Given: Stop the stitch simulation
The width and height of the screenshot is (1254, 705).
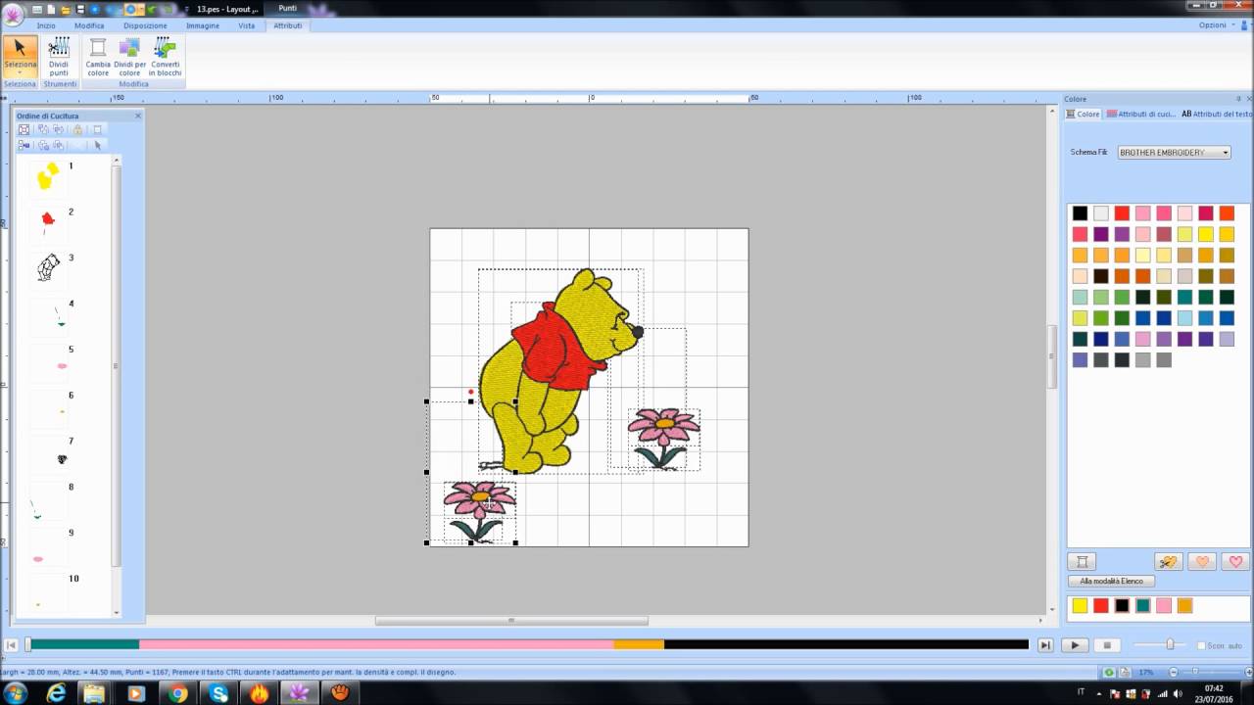Looking at the screenshot, I should pyautogui.click(x=1107, y=645).
